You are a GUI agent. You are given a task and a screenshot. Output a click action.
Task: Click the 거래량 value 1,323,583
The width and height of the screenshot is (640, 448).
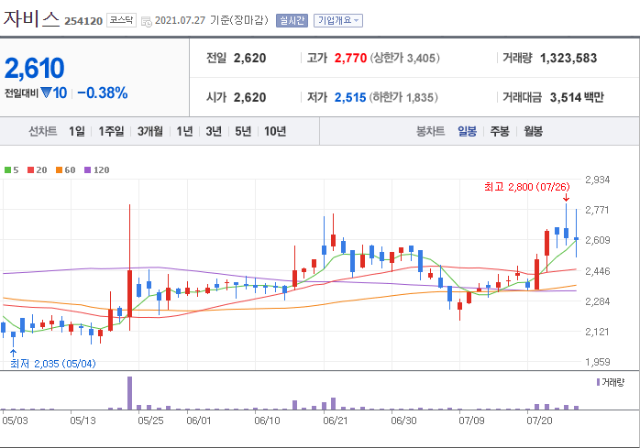pyautogui.click(x=568, y=58)
